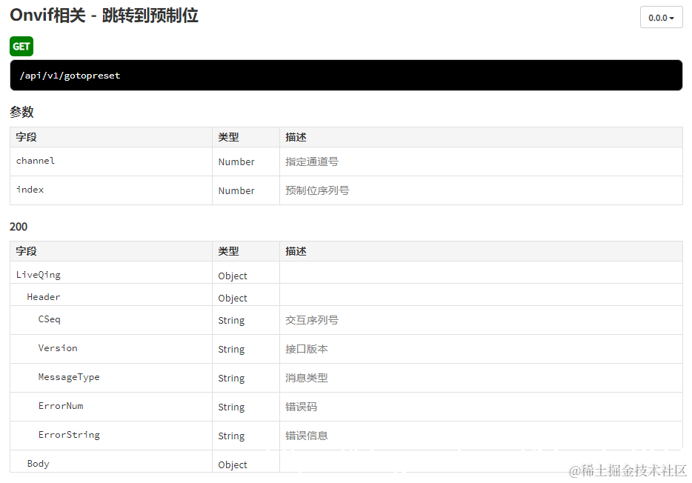Click the description '消息类型'

(306, 378)
